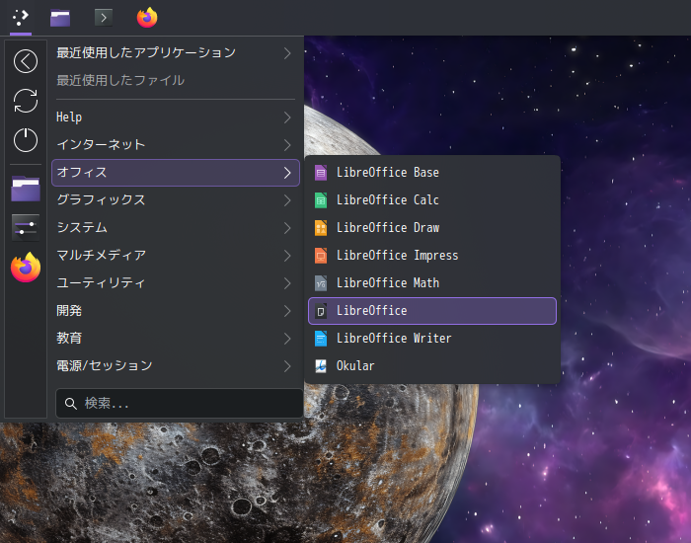Open the application launcher icon in the panel
Screen dimensions: 691x543
[x=21, y=18]
